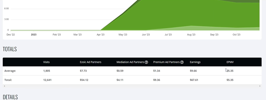Click the 2023 axis label
266x100 pixels.
pos(34,35)
